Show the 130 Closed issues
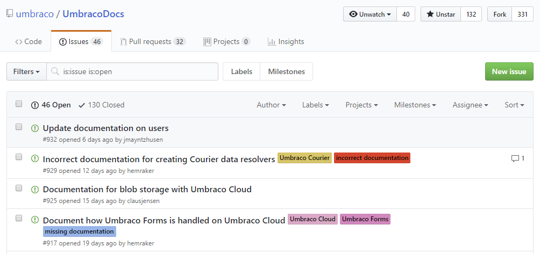Image resolution: width=540 pixels, height=254 pixels. [x=102, y=105]
